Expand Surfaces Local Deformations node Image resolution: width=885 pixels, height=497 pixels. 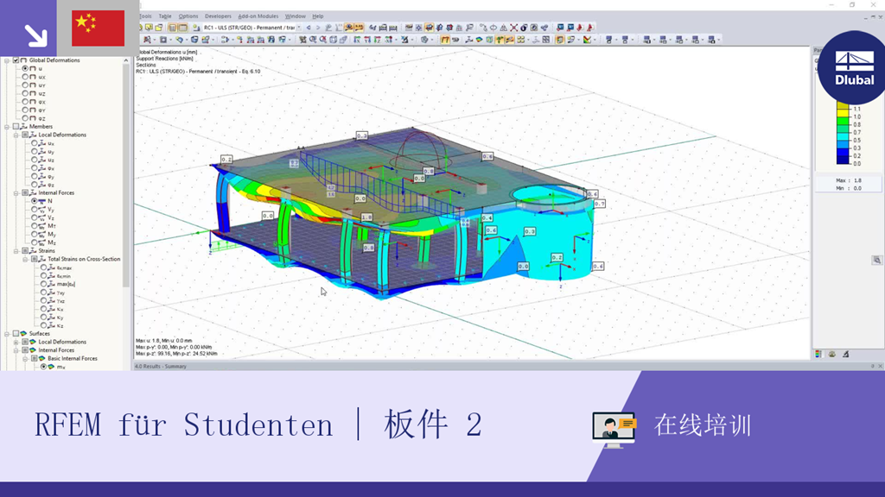tap(16, 342)
